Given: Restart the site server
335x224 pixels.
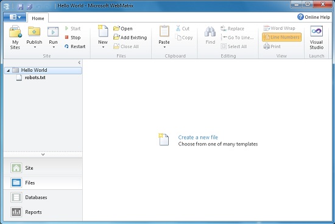Looking at the screenshot, I should pos(75,46).
